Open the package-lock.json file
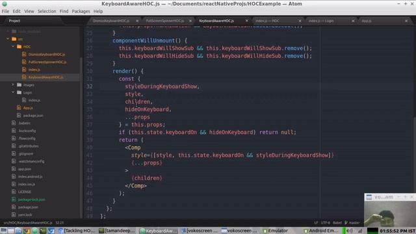416x234 pixels. (32, 200)
